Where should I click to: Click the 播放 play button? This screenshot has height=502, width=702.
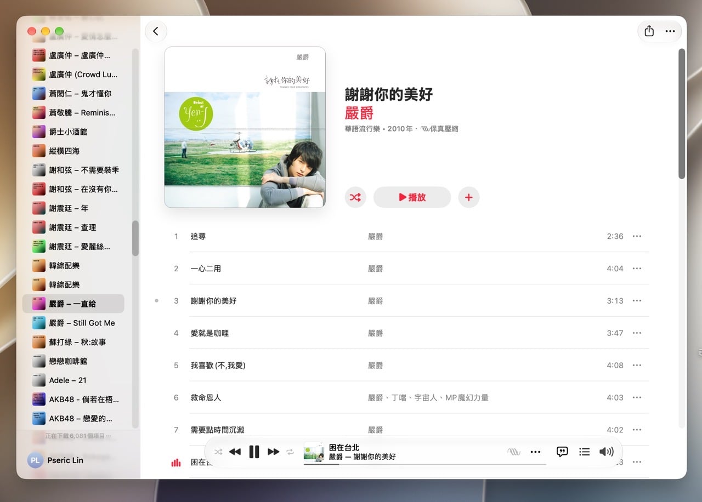coord(412,197)
